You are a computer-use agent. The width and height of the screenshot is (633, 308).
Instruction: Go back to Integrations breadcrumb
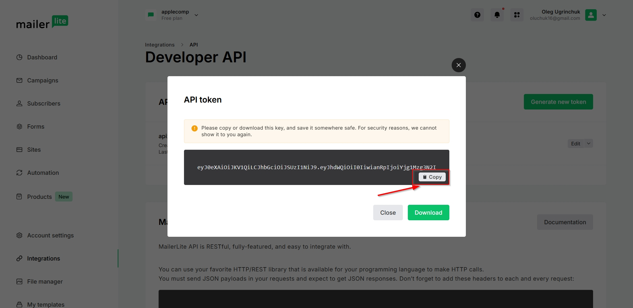[x=160, y=45]
